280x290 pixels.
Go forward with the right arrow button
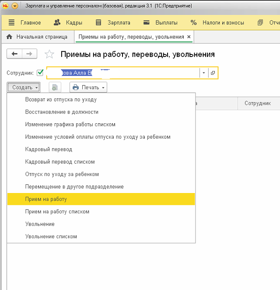coord(29,54)
